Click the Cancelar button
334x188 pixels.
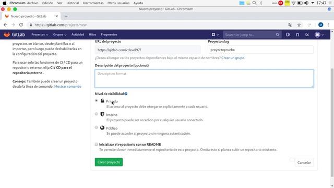click(304, 162)
